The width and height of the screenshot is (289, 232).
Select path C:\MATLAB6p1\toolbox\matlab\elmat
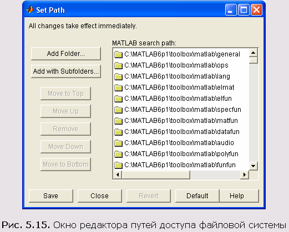(179, 87)
